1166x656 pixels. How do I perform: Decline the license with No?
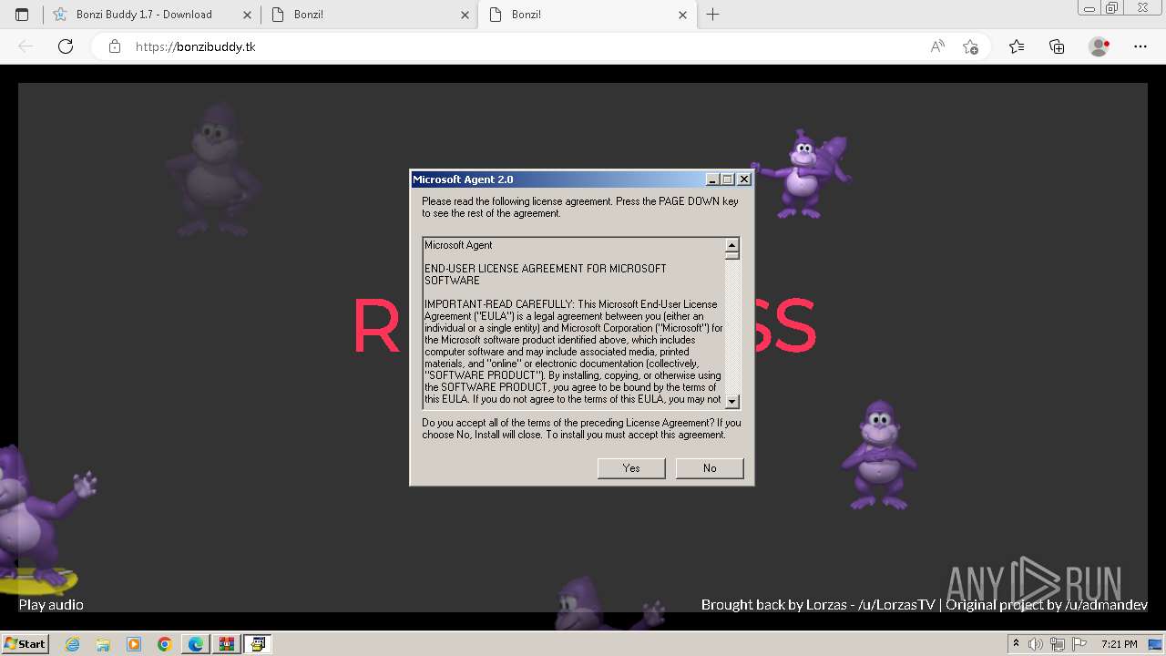pos(710,467)
